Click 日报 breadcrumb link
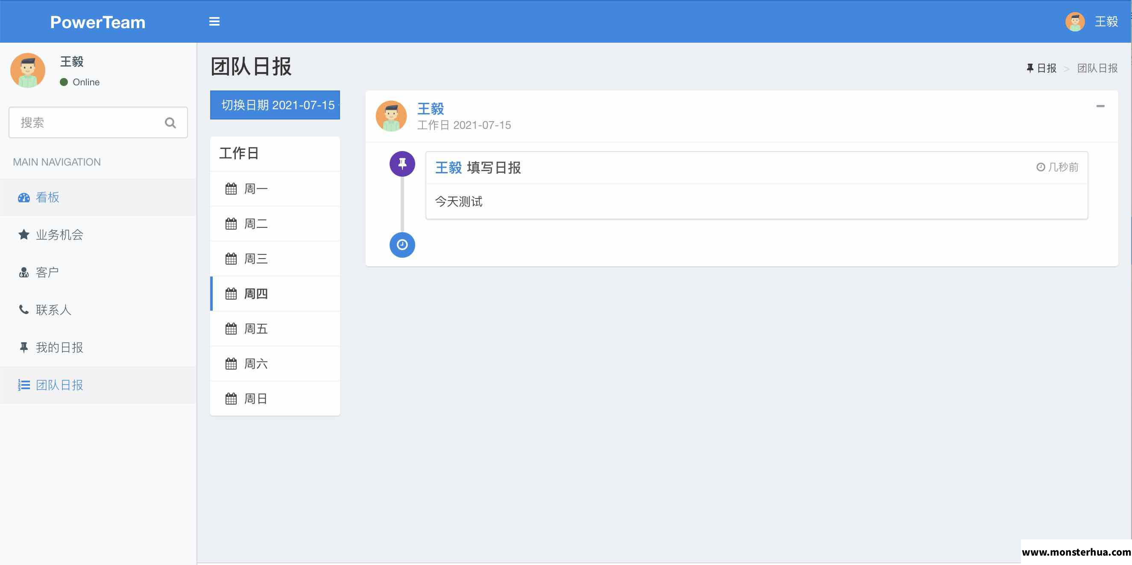 [x=1041, y=68]
